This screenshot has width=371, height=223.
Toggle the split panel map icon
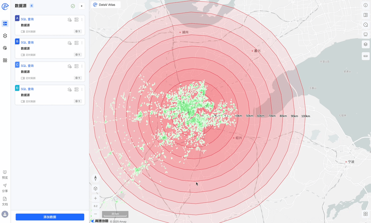click(x=366, y=15)
